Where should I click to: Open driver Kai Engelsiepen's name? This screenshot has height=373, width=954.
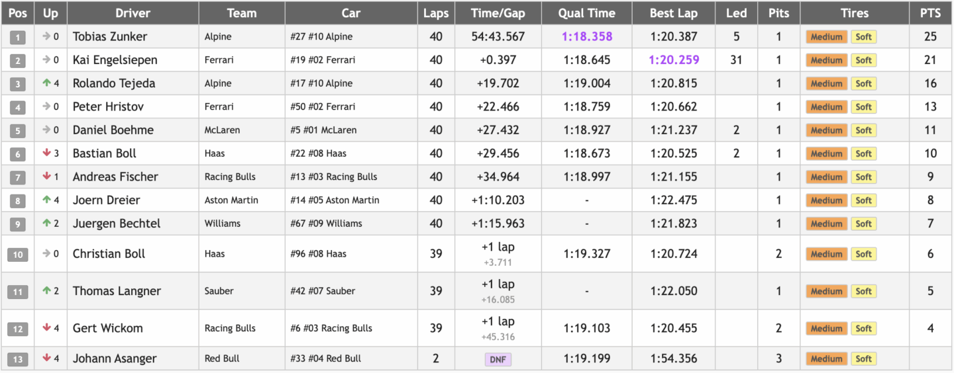[x=115, y=60]
